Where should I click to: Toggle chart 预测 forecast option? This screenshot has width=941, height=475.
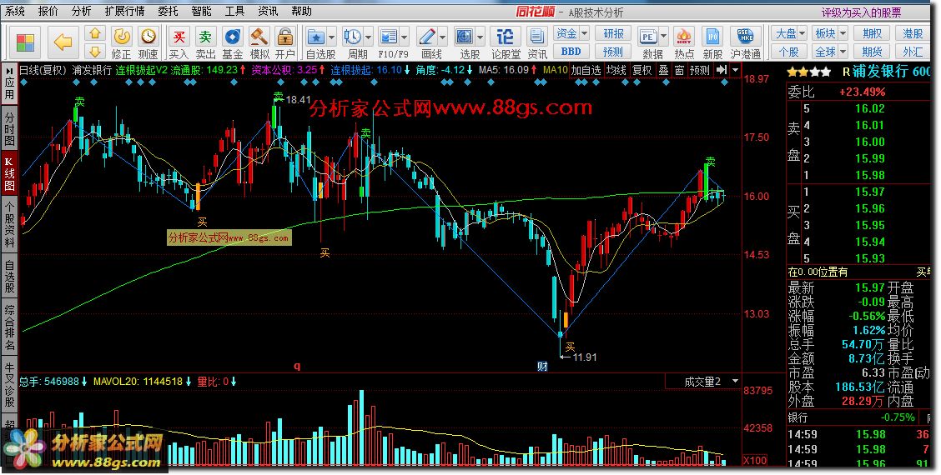(x=700, y=70)
